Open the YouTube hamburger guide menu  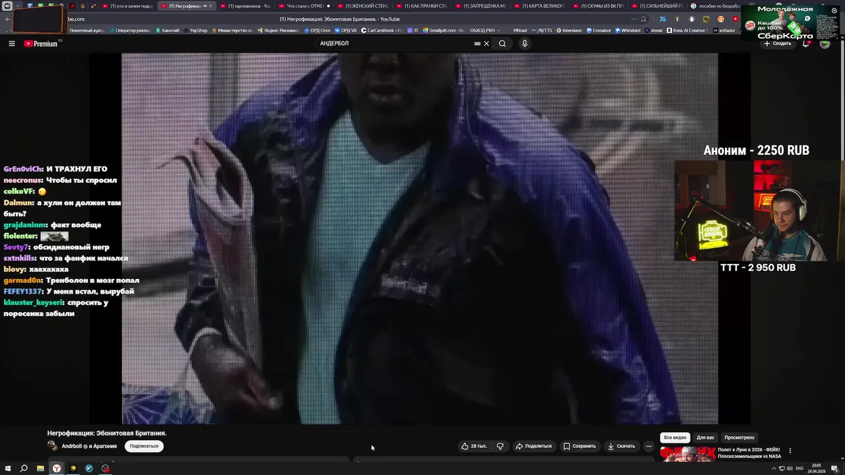pos(11,44)
